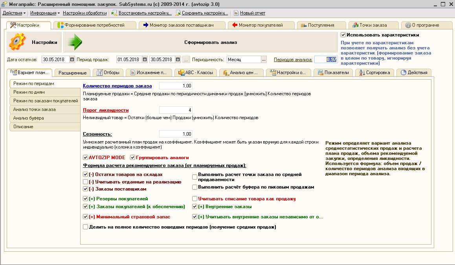
Task: Select Режим по дням side tab
Action: click(x=29, y=92)
